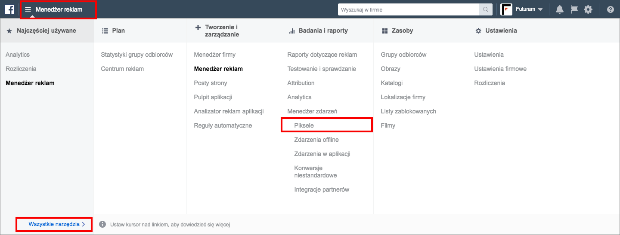The width and height of the screenshot is (620, 235).
Task: Click the flag pages icon
Action: [574, 9]
